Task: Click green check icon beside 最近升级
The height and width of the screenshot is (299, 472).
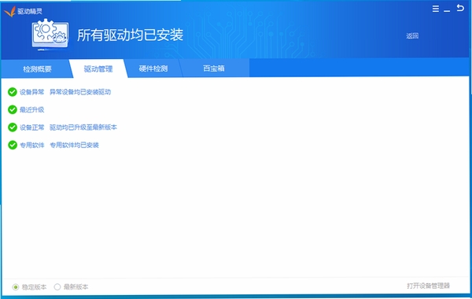Action: [13, 109]
